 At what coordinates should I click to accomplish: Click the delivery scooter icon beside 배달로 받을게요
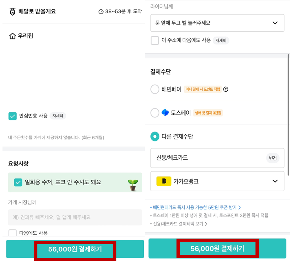[12, 12]
